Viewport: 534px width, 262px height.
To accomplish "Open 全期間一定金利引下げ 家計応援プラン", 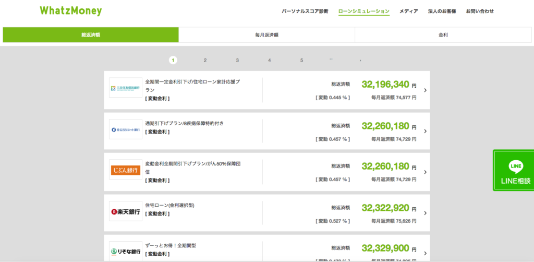I will pyautogui.click(x=193, y=86).
